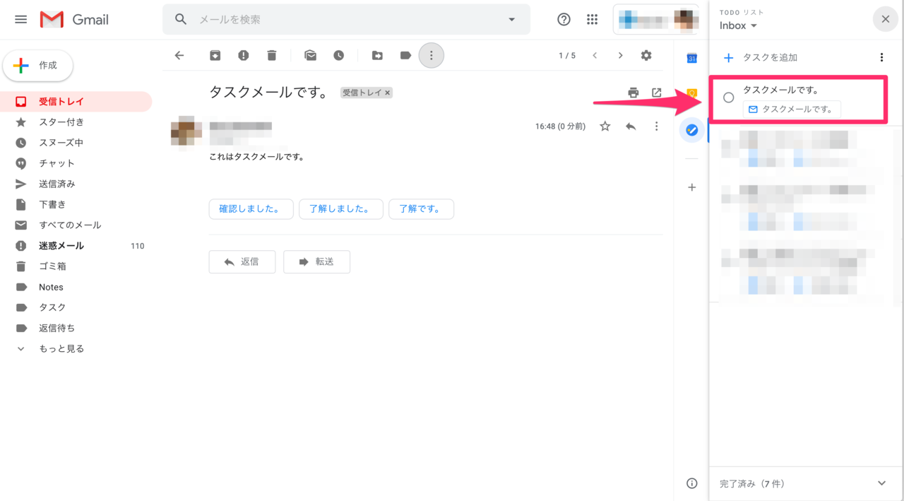904x501 pixels.
Task: Mark the タスクメールです。task as complete
Action: (x=728, y=98)
